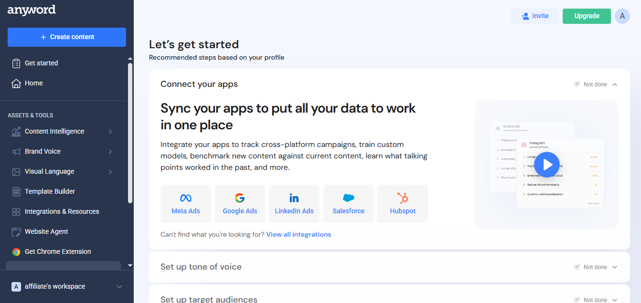Click the anyword logo
This screenshot has height=303, width=641.
[32, 10]
